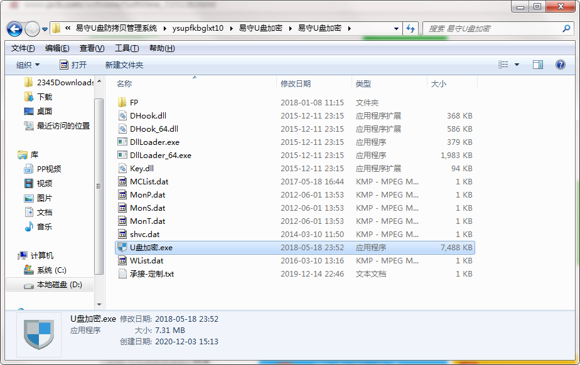Expand address bar history dropdown arrow
Screen dimensions: 580x365
click(396, 28)
